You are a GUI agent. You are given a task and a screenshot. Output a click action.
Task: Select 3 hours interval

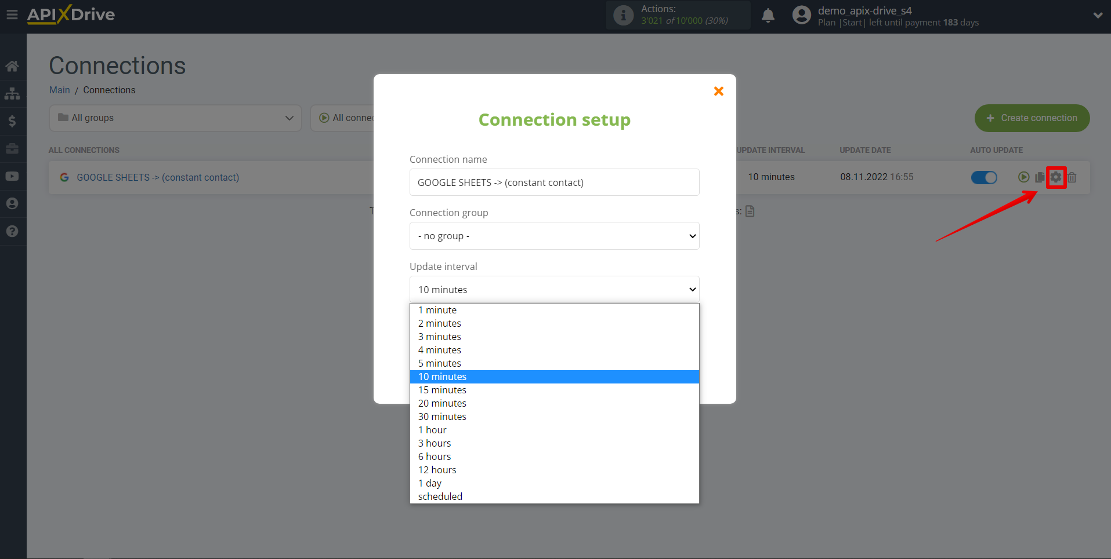[555, 443]
